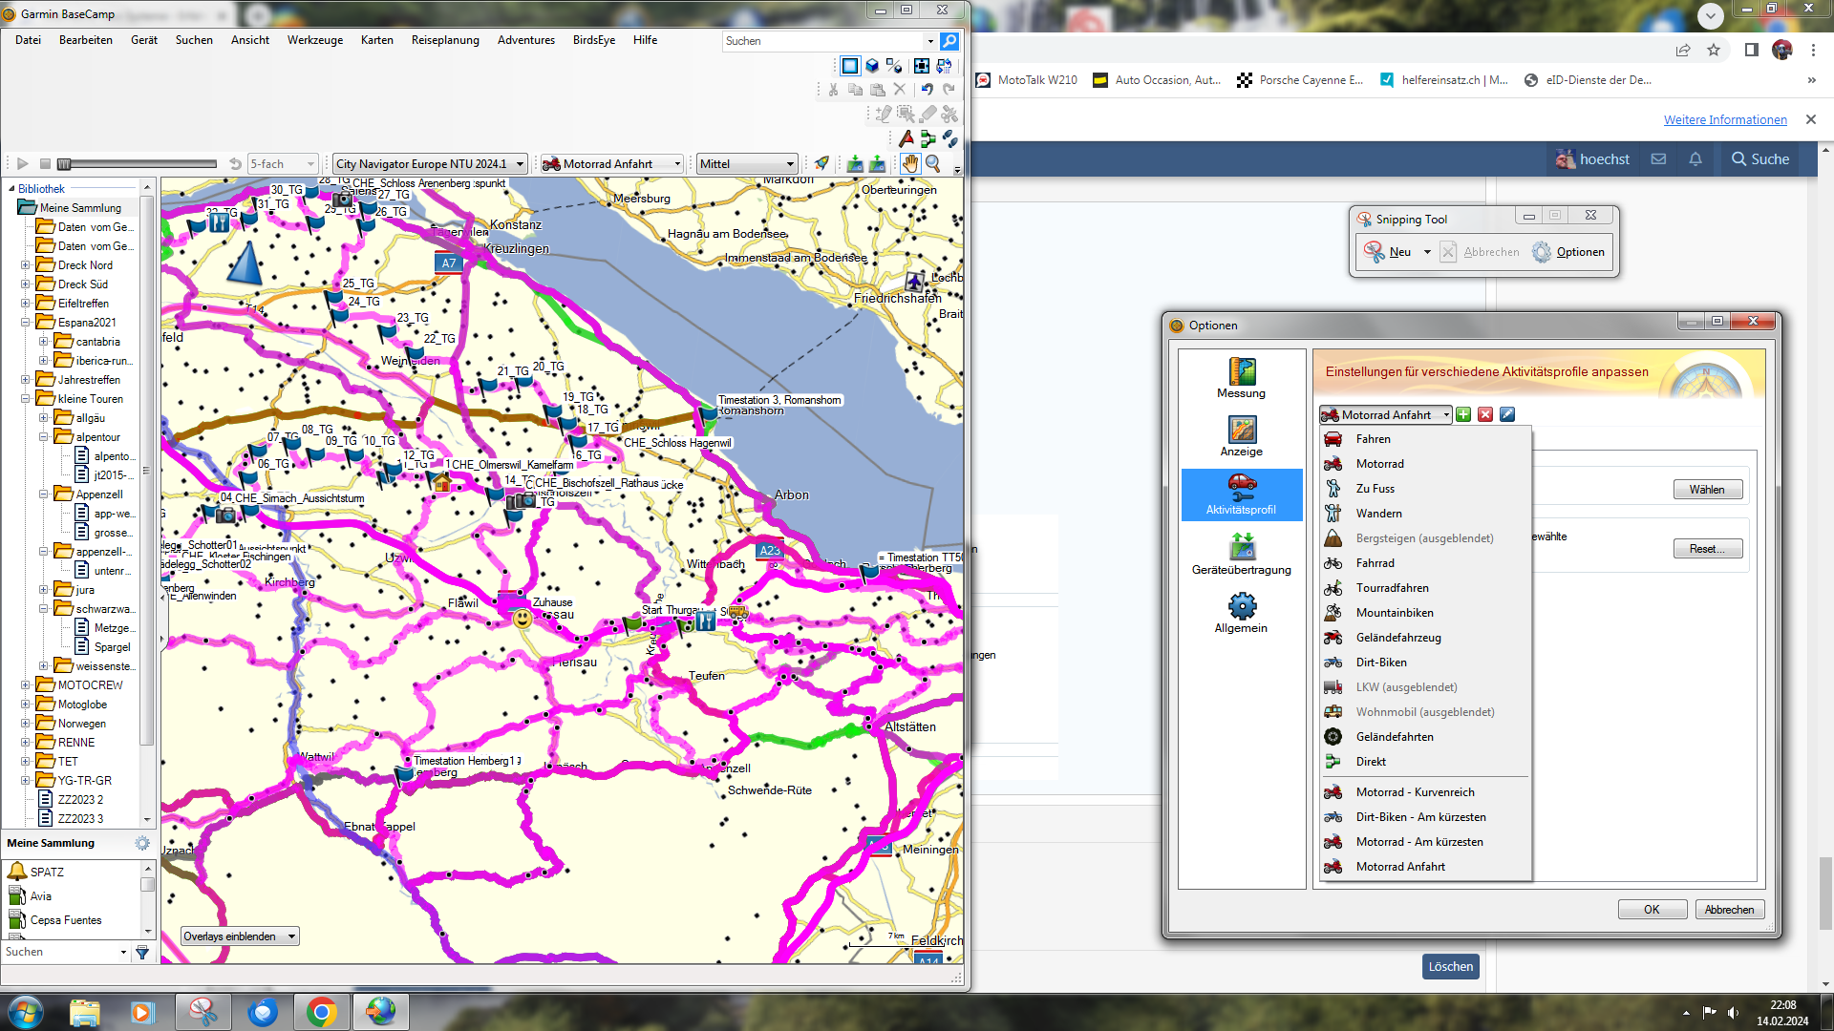Select the magnifier zoom tool
This screenshot has height=1031, width=1834.
tap(932, 163)
